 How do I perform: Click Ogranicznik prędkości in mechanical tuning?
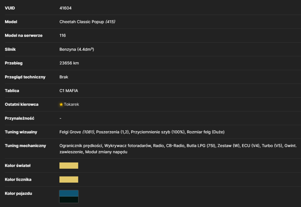[81, 145]
